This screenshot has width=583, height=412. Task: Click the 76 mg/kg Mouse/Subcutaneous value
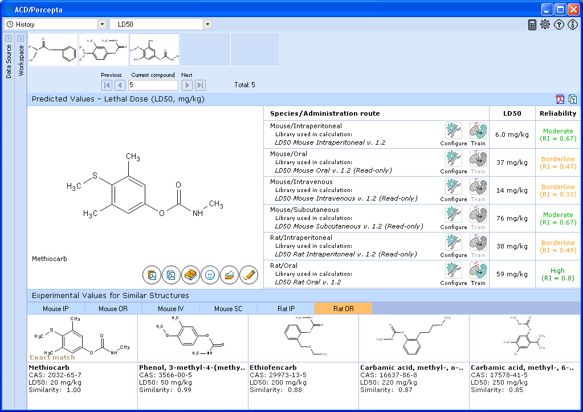512,218
